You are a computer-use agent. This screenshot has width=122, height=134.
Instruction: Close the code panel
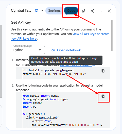pyautogui.click(x=109, y=11)
